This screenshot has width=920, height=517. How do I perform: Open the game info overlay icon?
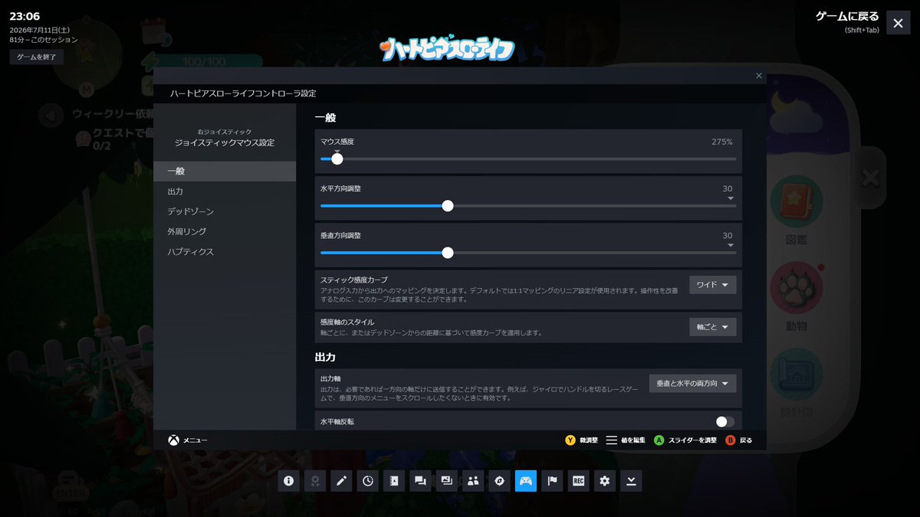tap(288, 481)
